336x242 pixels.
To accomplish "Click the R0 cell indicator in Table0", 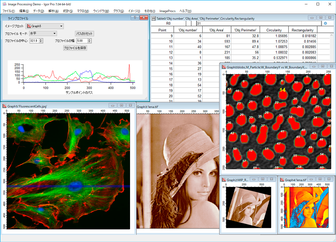I will coord(168,23).
